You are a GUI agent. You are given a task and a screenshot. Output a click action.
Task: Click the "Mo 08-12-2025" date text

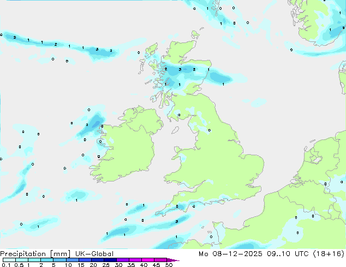click(x=230, y=254)
